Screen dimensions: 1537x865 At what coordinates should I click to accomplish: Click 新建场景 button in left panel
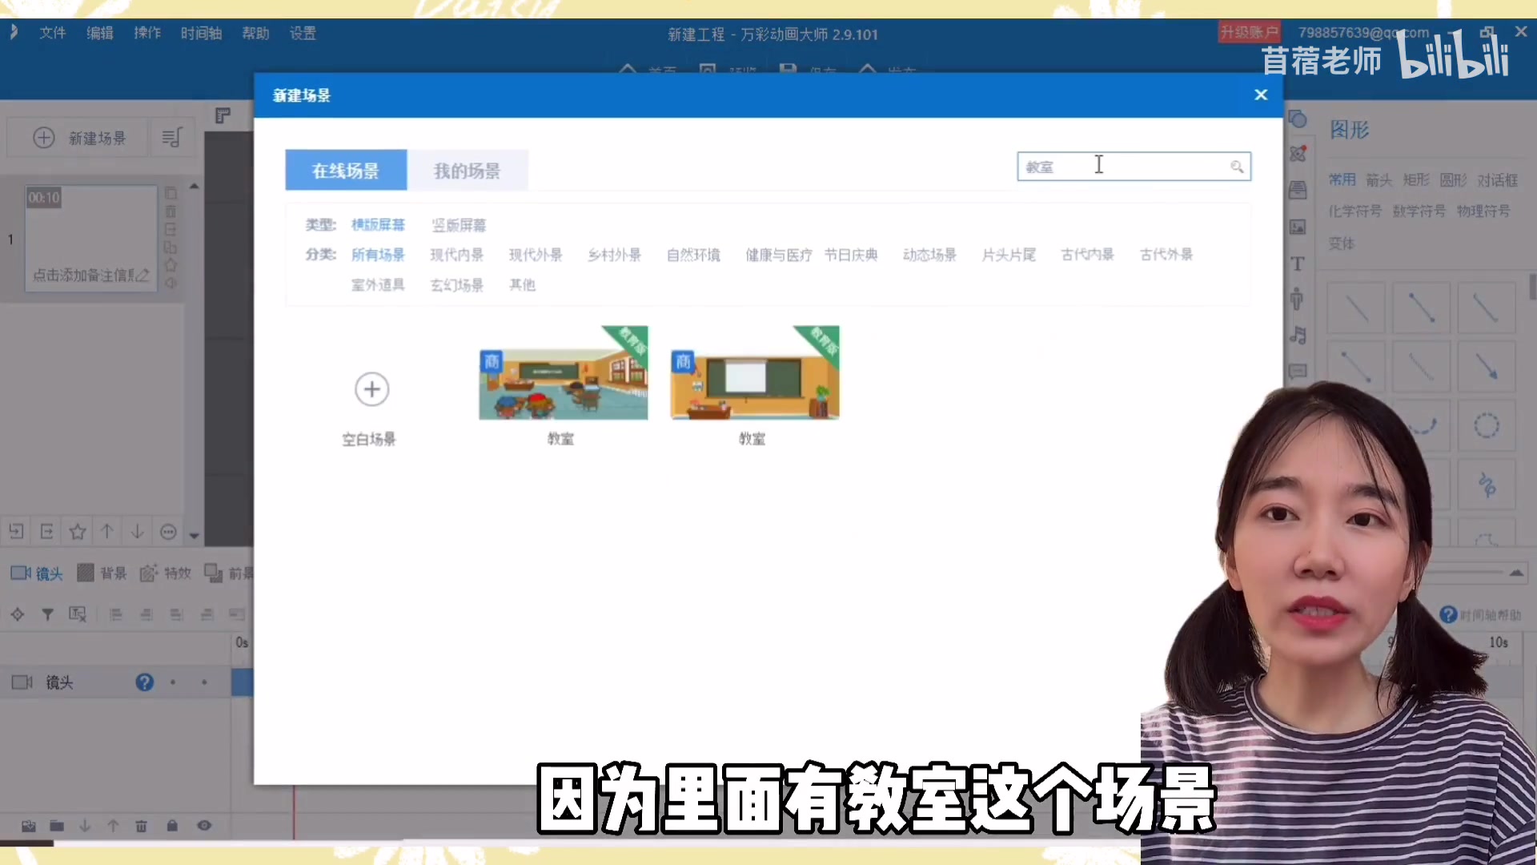click(x=78, y=138)
